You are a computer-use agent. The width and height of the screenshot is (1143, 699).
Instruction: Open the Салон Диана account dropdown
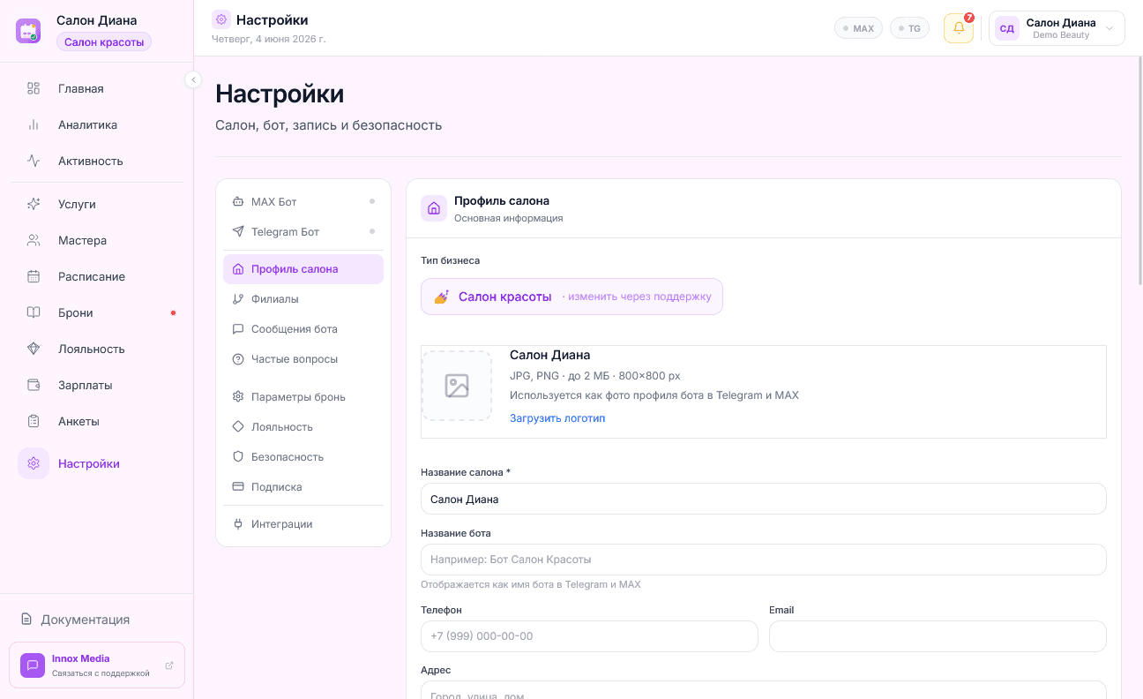[1057, 28]
